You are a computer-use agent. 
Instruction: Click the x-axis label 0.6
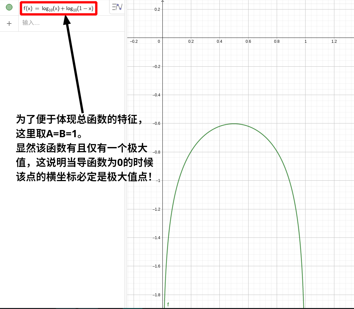(248, 41)
